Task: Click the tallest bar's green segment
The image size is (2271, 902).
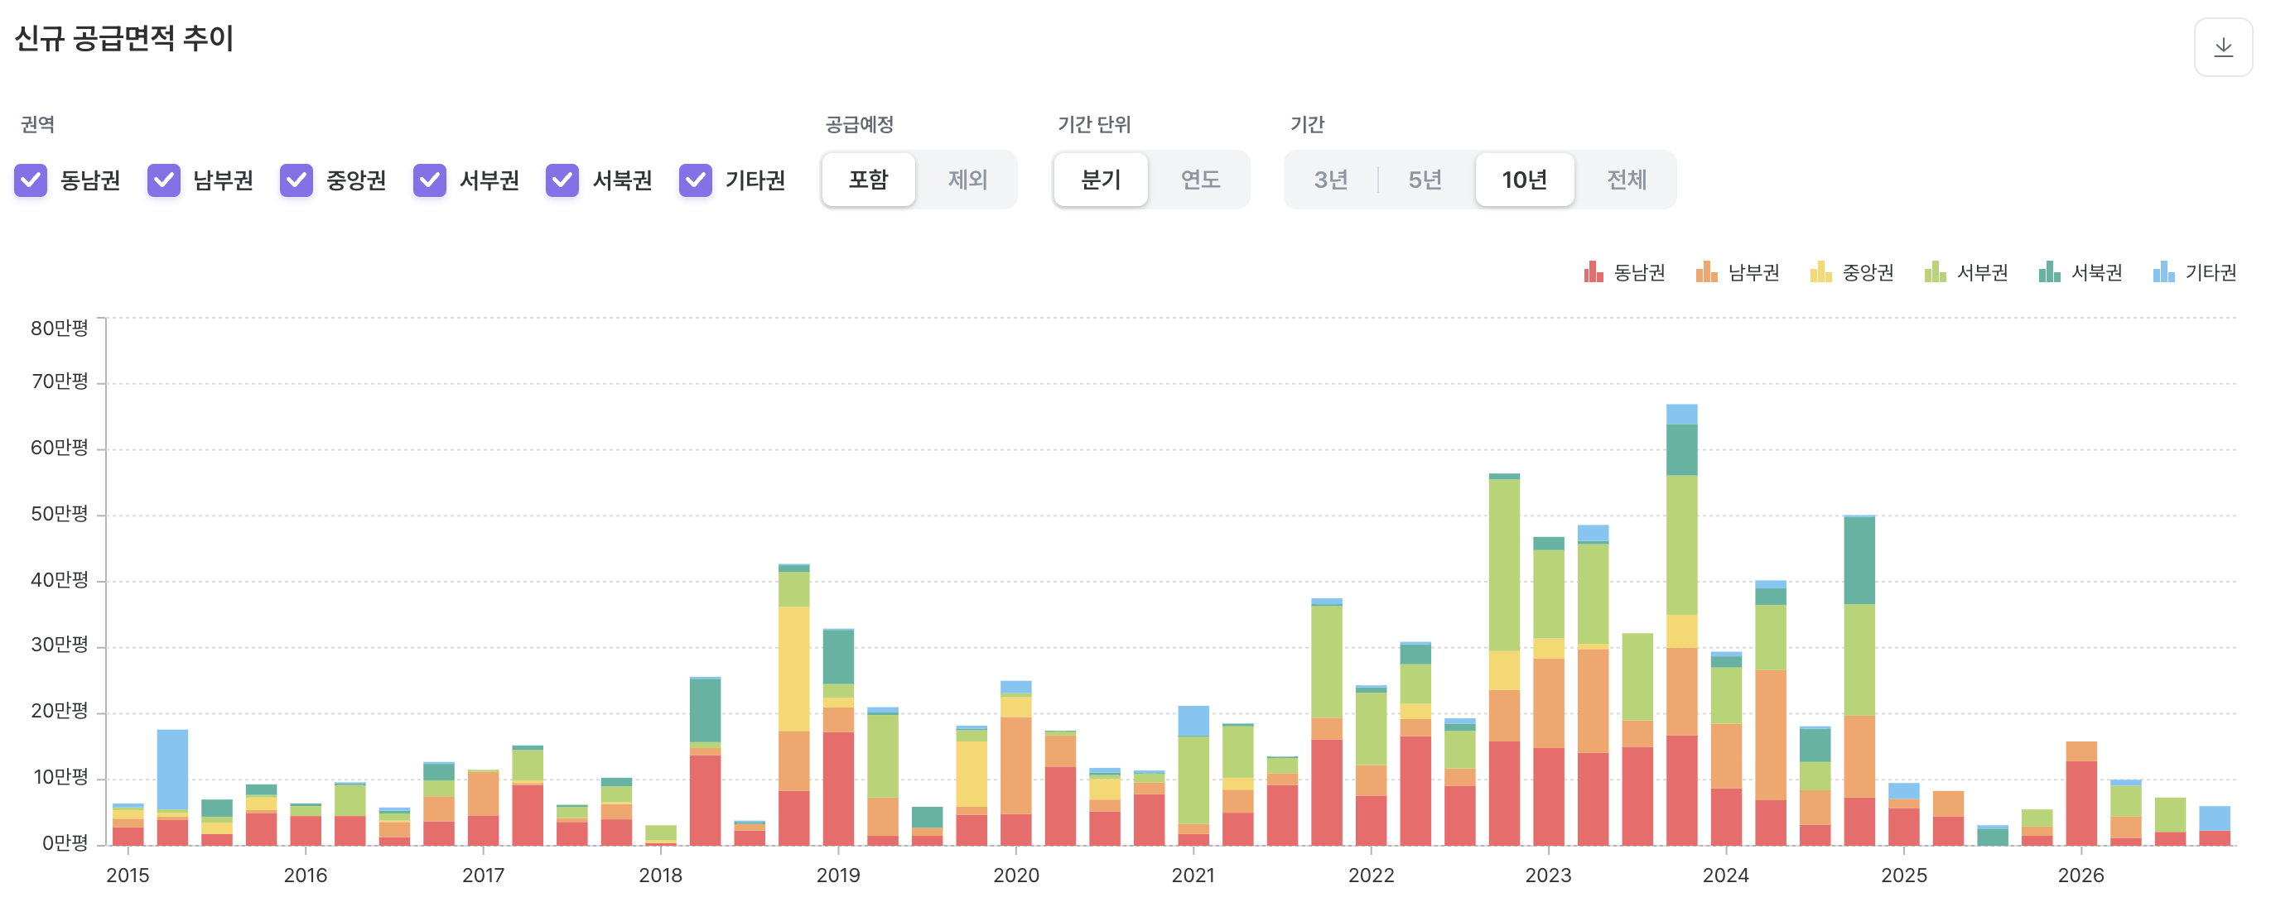Action: [1681, 545]
